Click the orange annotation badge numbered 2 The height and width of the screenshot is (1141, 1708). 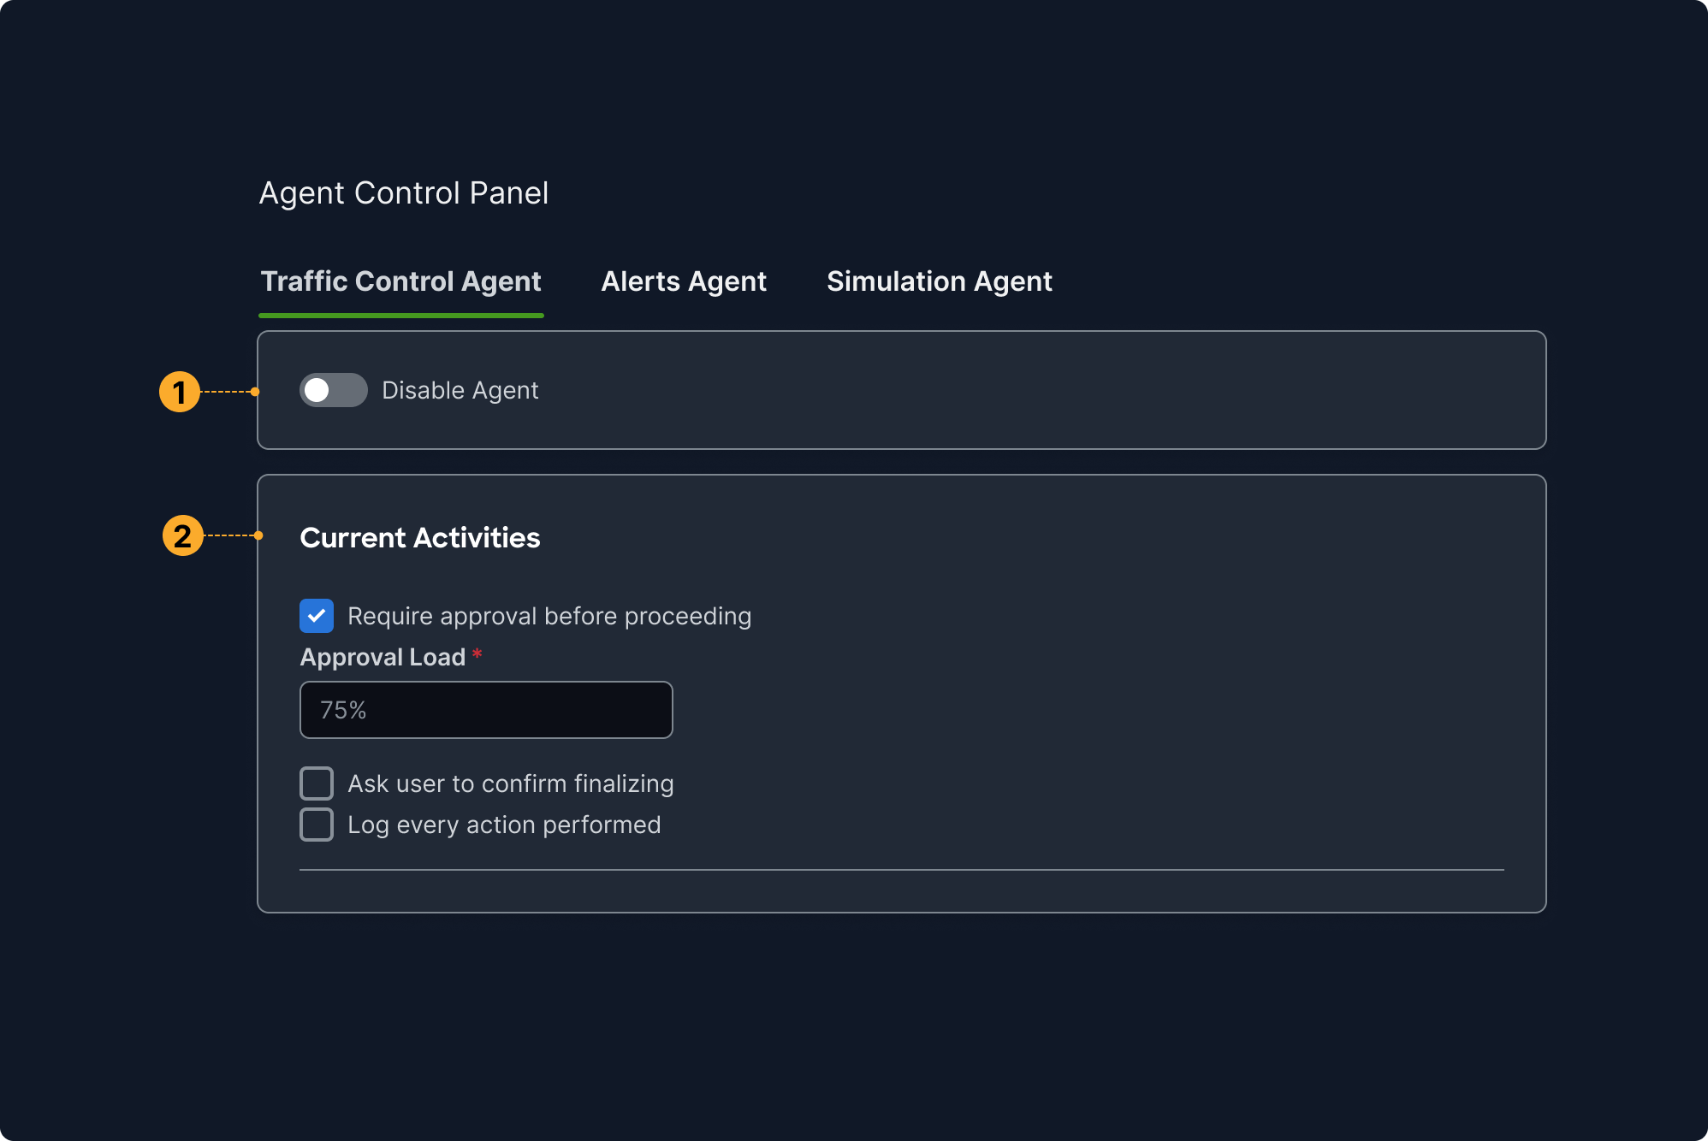tap(182, 535)
